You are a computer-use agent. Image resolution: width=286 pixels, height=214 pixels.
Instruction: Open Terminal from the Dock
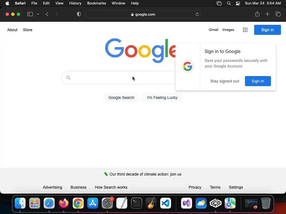pos(136,203)
